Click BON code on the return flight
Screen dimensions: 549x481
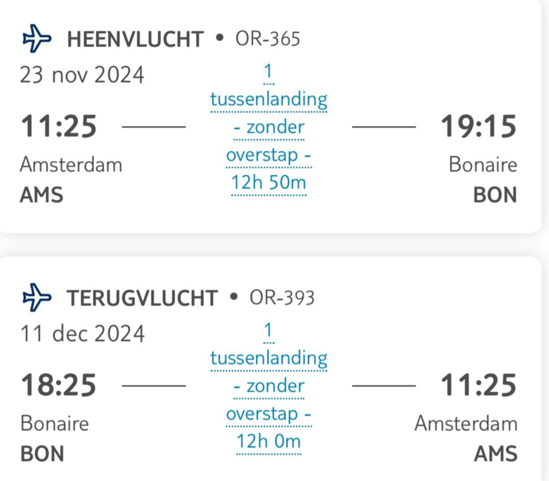click(x=42, y=454)
